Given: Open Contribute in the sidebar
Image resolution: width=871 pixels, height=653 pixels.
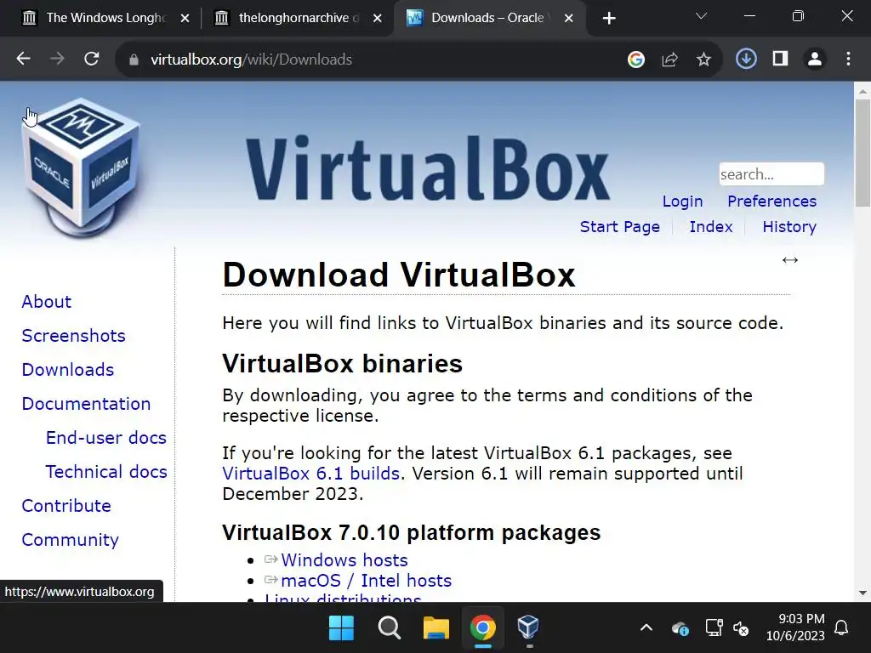Looking at the screenshot, I should point(66,505).
